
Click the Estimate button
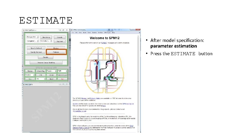tap(56, 52)
